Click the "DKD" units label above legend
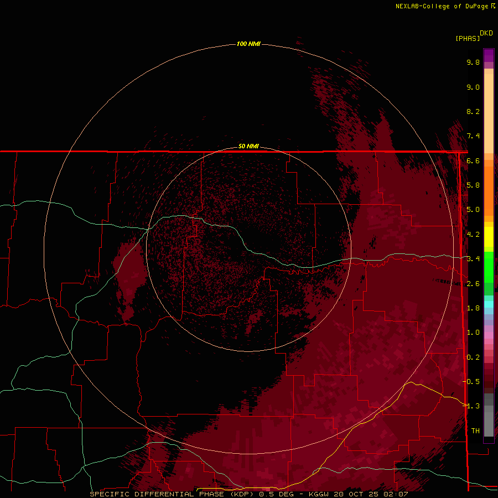498x498 pixels. coord(486,33)
